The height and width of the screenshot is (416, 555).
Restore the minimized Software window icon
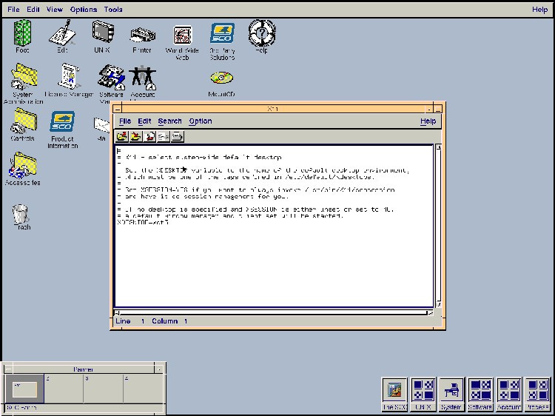[480, 394]
